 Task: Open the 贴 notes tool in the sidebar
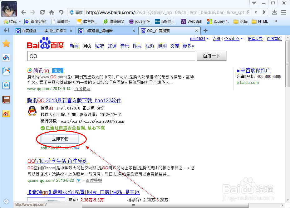pos(6,85)
